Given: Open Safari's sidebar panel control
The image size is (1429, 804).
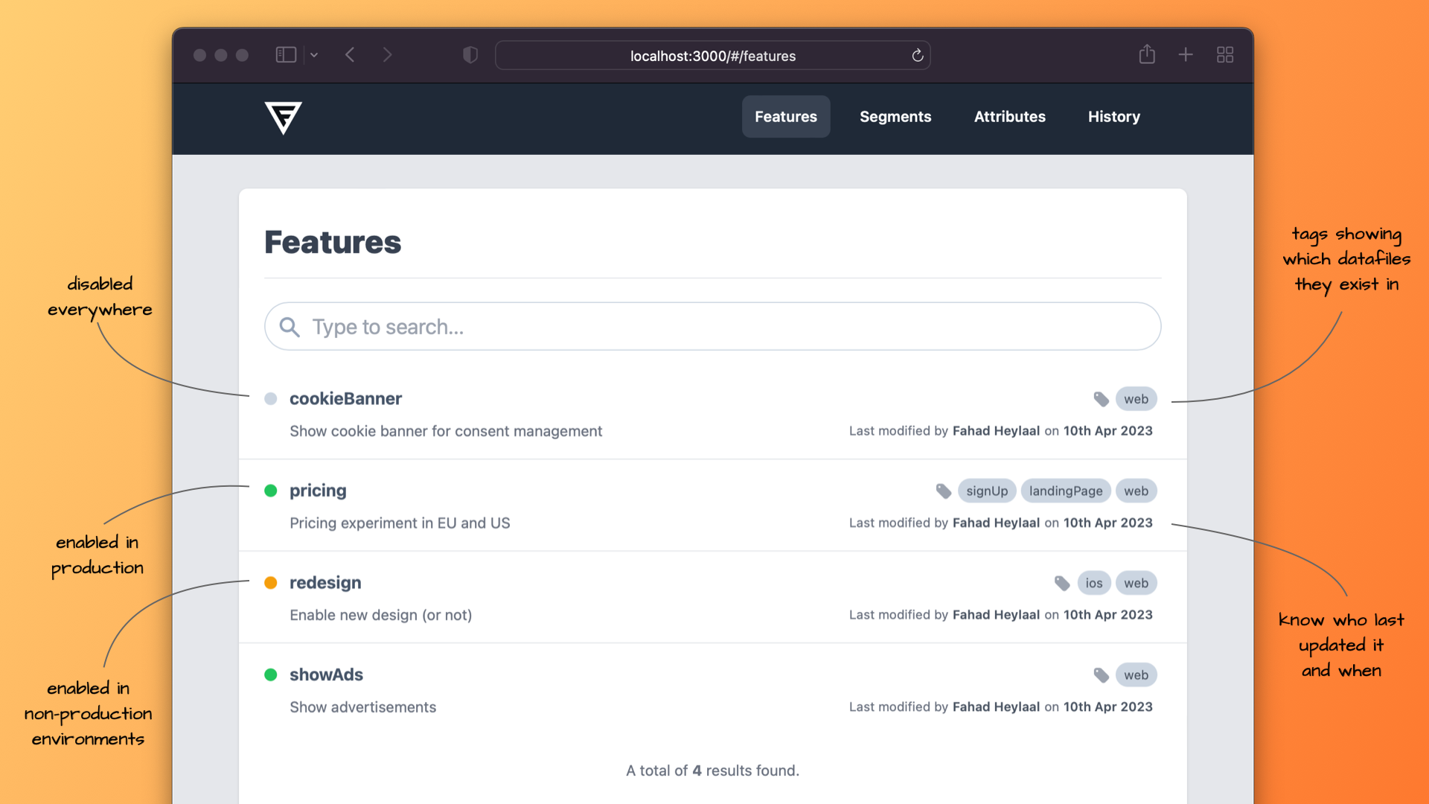Looking at the screenshot, I should click(286, 54).
